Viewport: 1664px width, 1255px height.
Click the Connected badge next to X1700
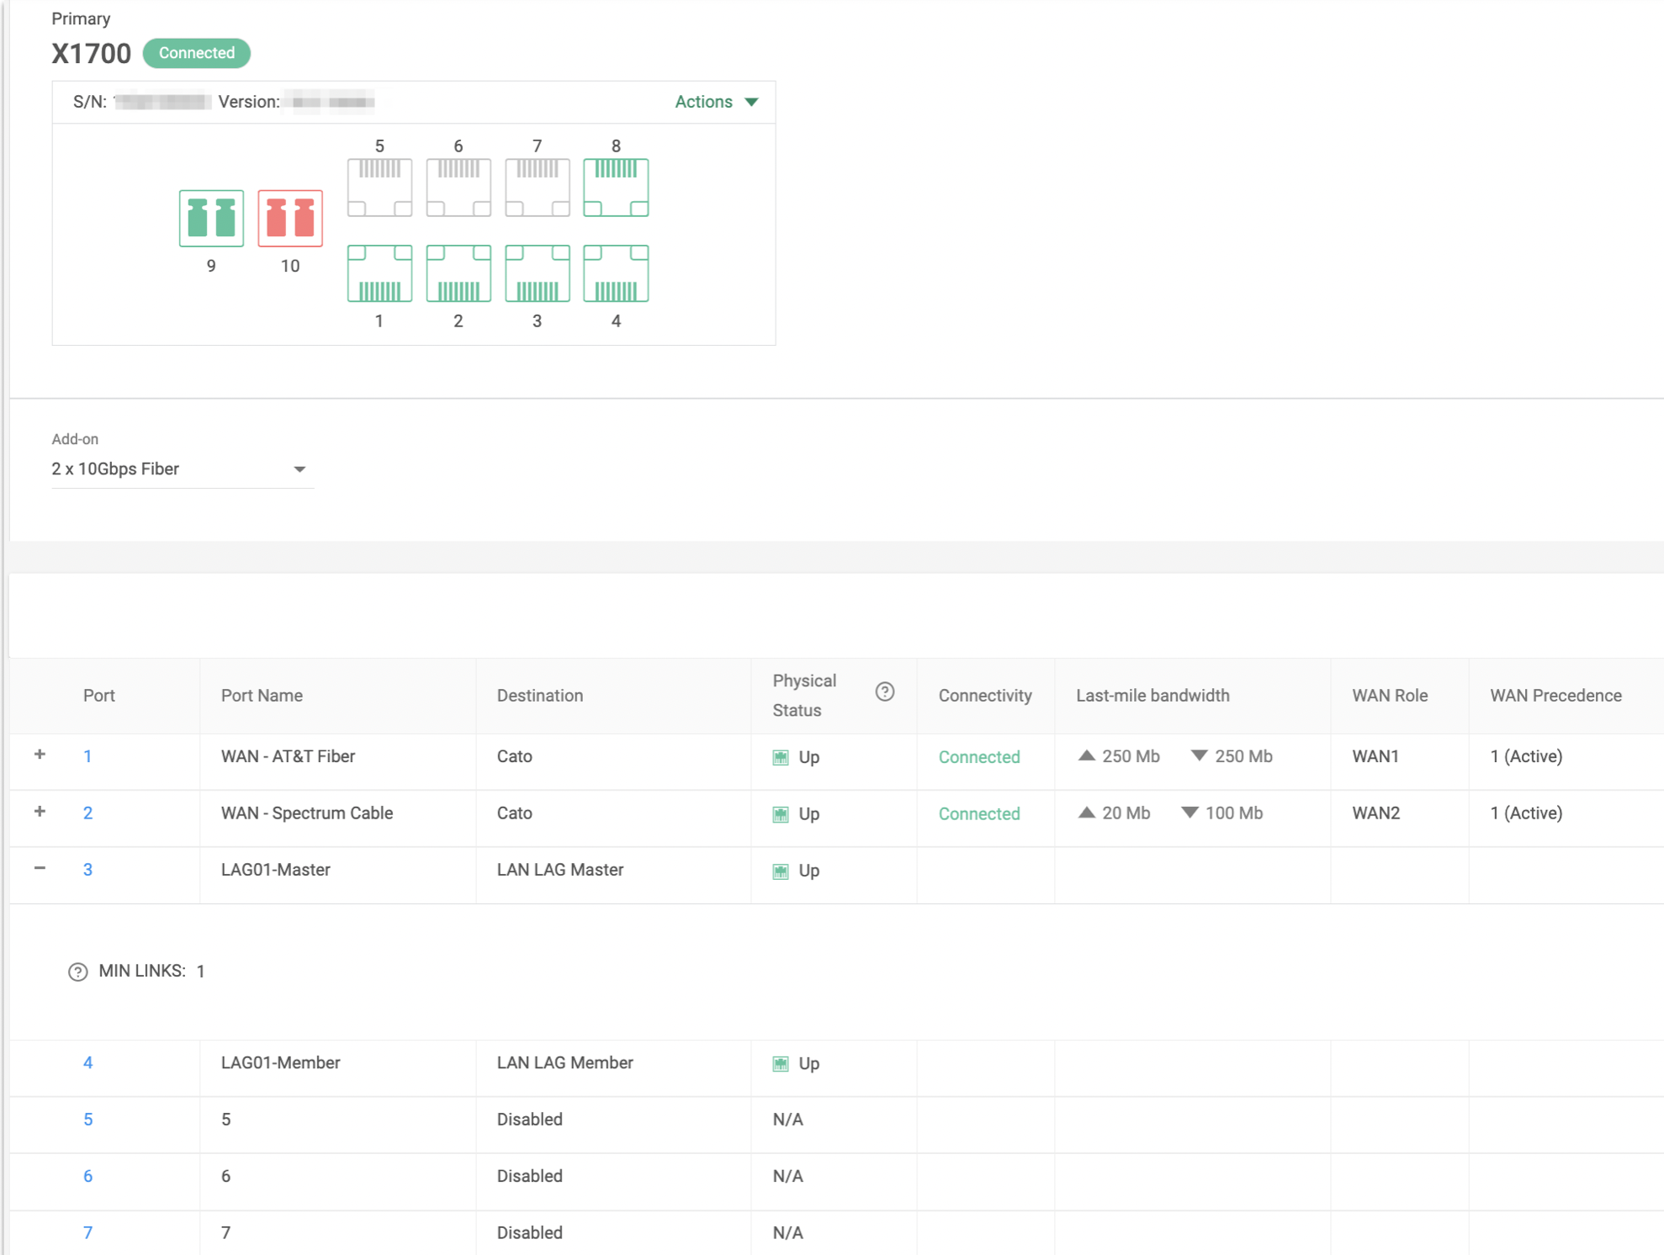pos(196,52)
